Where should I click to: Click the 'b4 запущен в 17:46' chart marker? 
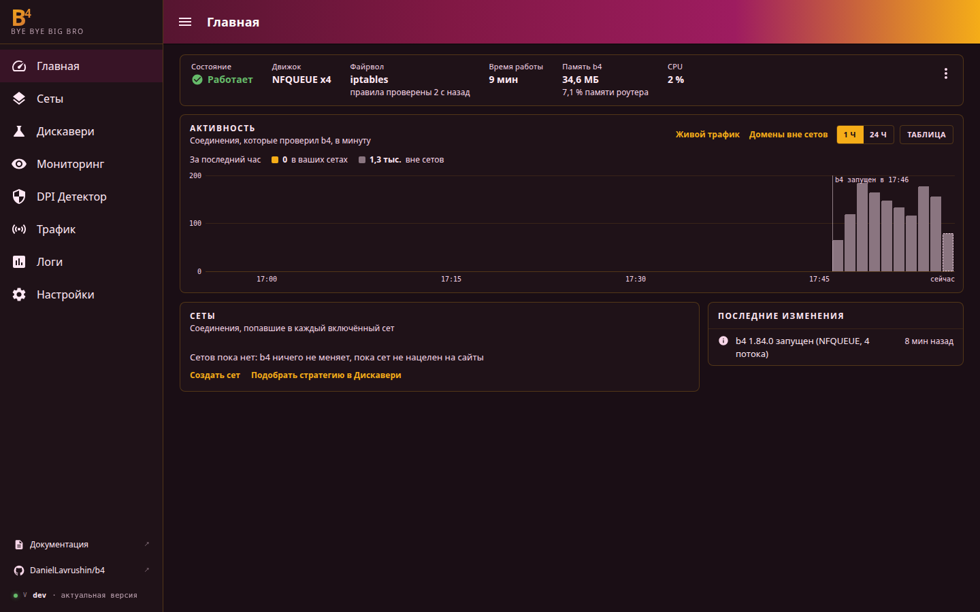[x=872, y=180]
